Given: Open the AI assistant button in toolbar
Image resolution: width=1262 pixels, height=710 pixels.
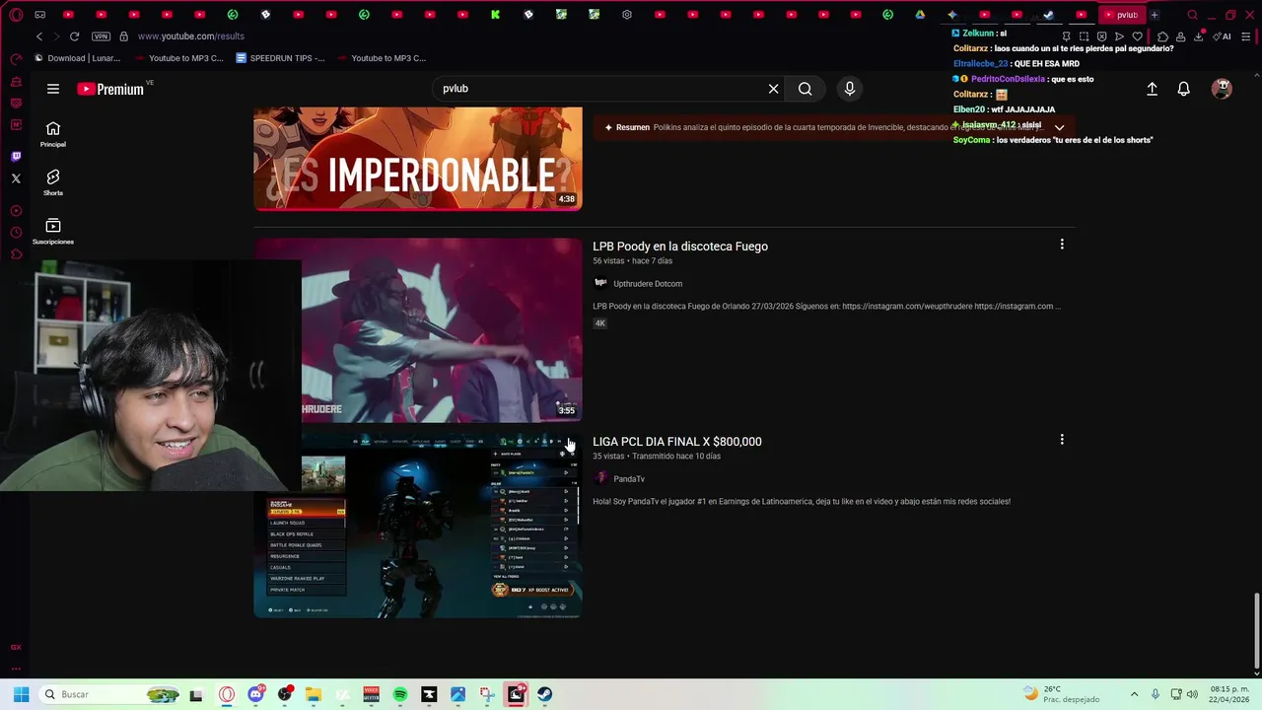Looking at the screenshot, I should (1223, 36).
